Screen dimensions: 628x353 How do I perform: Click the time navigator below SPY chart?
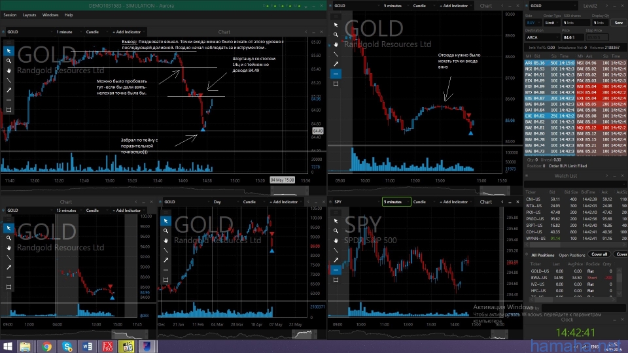coord(419,334)
